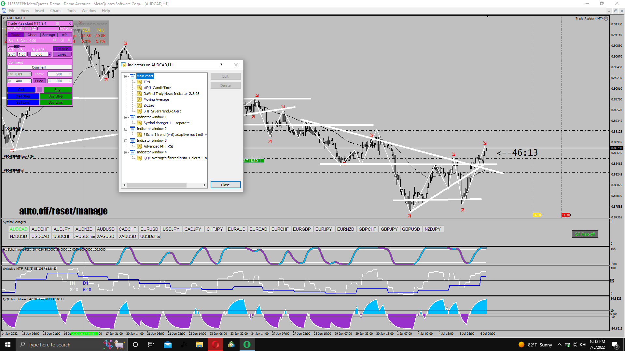The image size is (625, 351).
Task: Open the Charts menu
Action: (55, 11)
